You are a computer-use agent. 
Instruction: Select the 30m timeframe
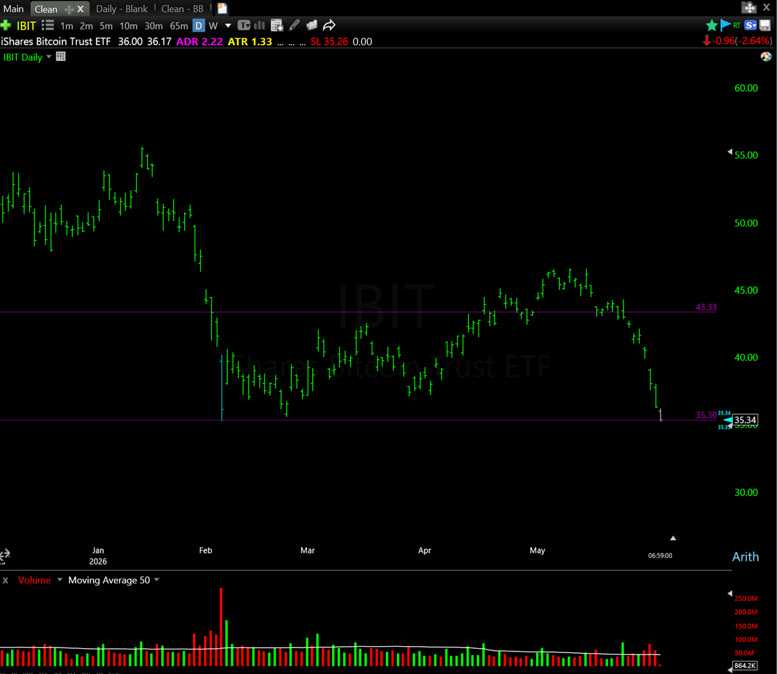pyautogui.click(x=153, y=26)
